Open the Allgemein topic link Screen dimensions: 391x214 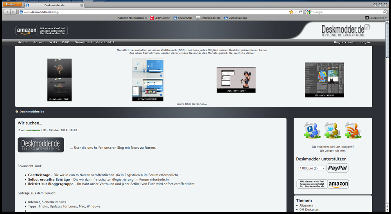tap(306, 205)
